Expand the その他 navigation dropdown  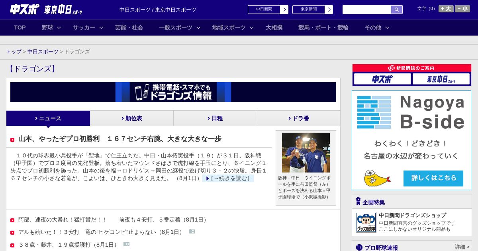pos(377,27)
